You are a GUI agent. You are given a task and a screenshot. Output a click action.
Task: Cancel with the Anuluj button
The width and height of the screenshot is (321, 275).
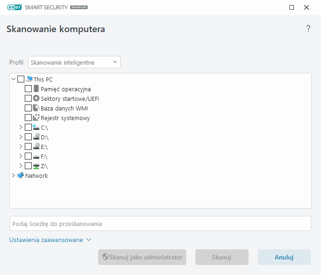(x=284, y=257)
